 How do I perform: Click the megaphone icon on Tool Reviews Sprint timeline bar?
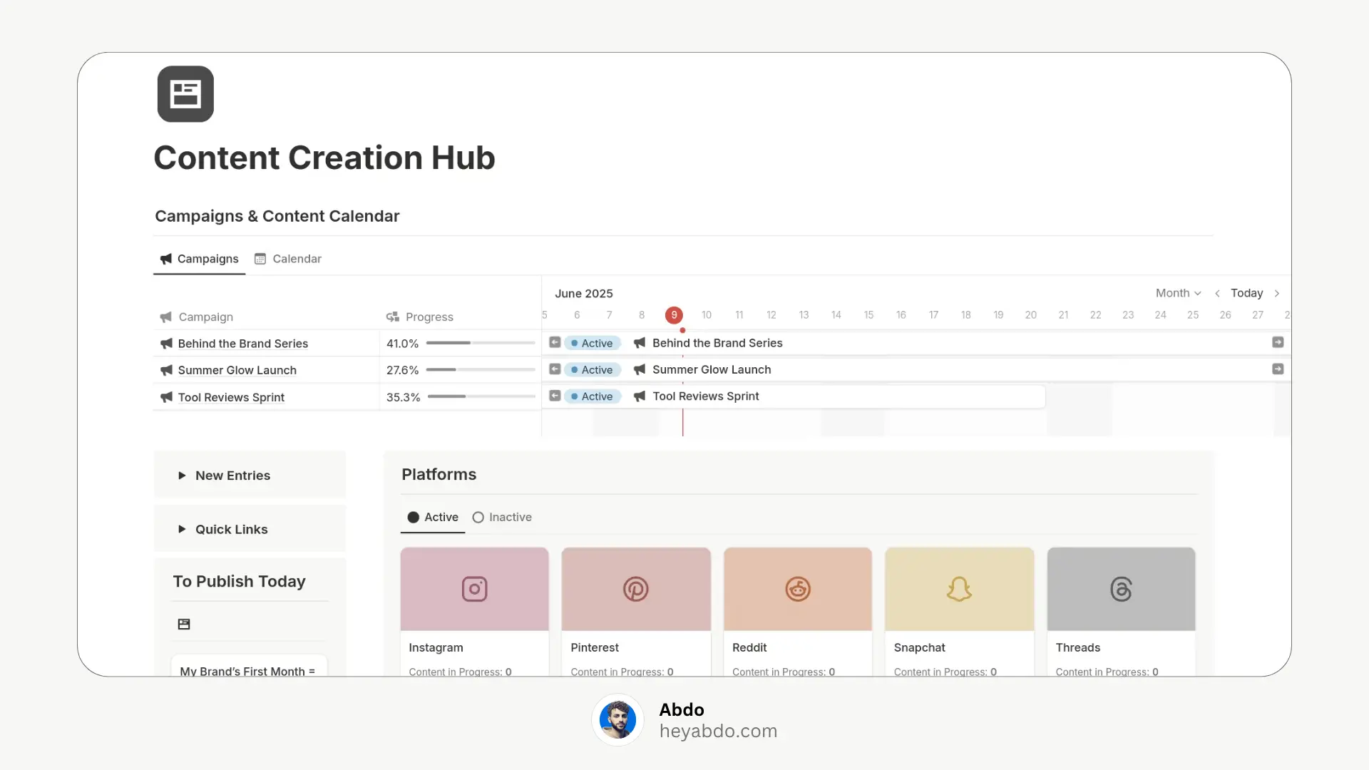click(640, 396)
